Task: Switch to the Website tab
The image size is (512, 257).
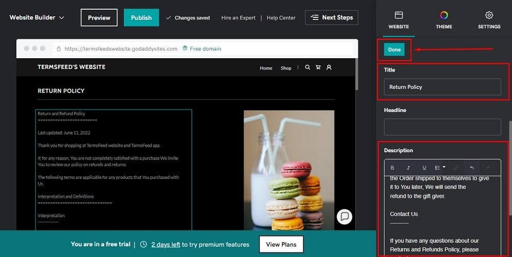Action: pos(399,20)
